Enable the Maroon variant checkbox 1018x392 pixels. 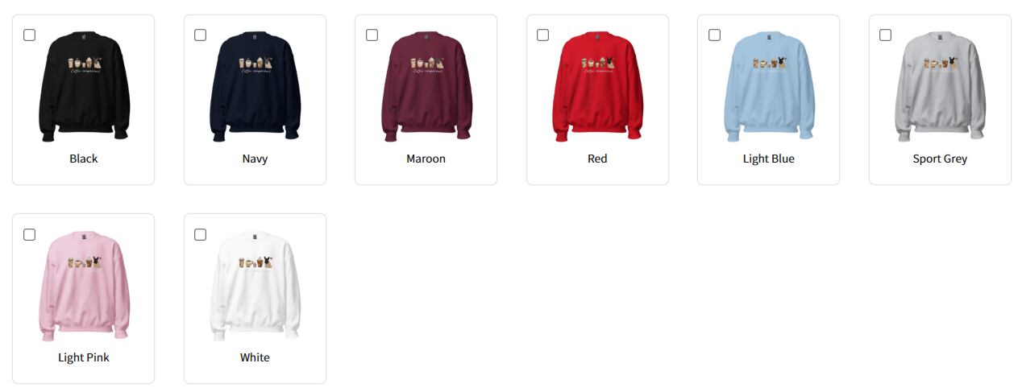pyautogui.click(x=372, y=35)
